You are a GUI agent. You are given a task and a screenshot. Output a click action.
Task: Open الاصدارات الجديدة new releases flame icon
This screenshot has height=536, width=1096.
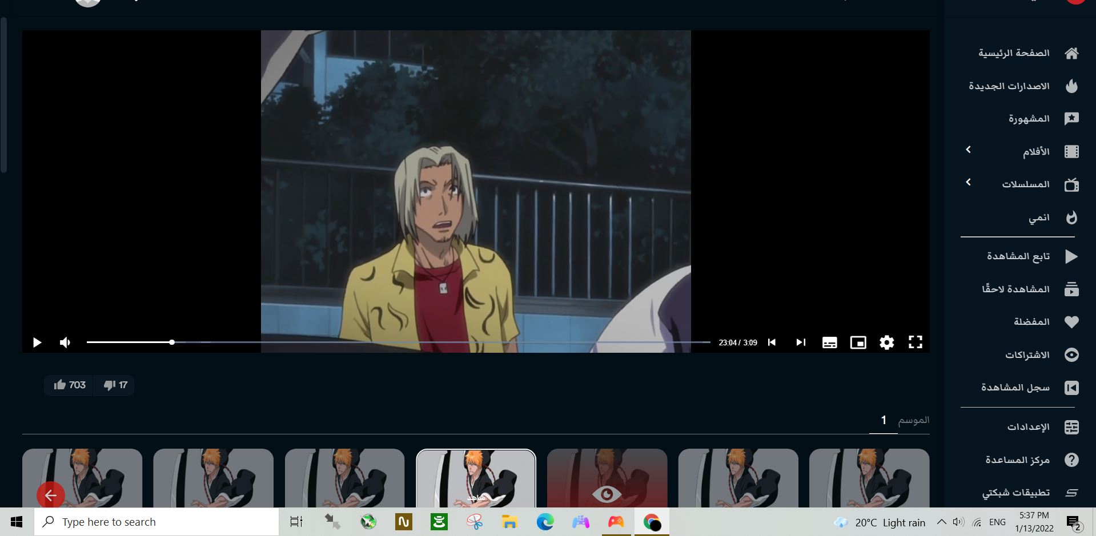coord(1071,86)
